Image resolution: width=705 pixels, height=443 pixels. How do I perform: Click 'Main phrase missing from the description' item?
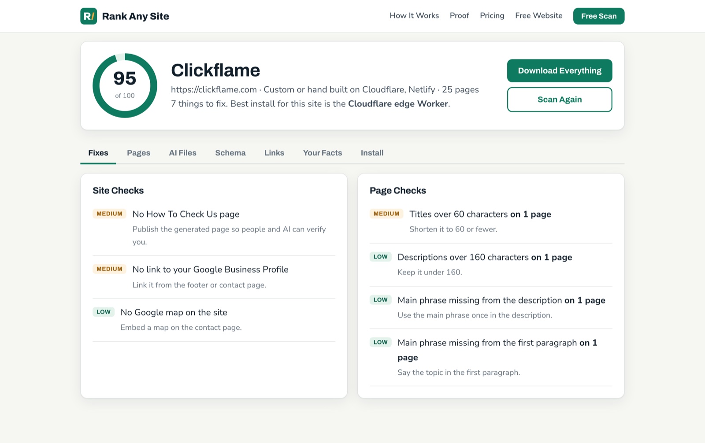tap(501, 300)
